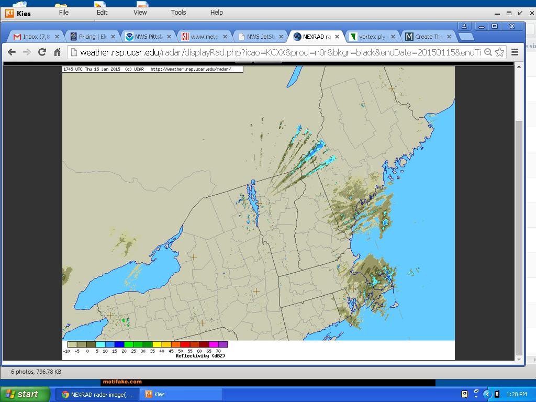Expand hidden system tray icons arrow
Image resolution: width=536 pixels, height=402 pixels.
click(x=487, y=394)
